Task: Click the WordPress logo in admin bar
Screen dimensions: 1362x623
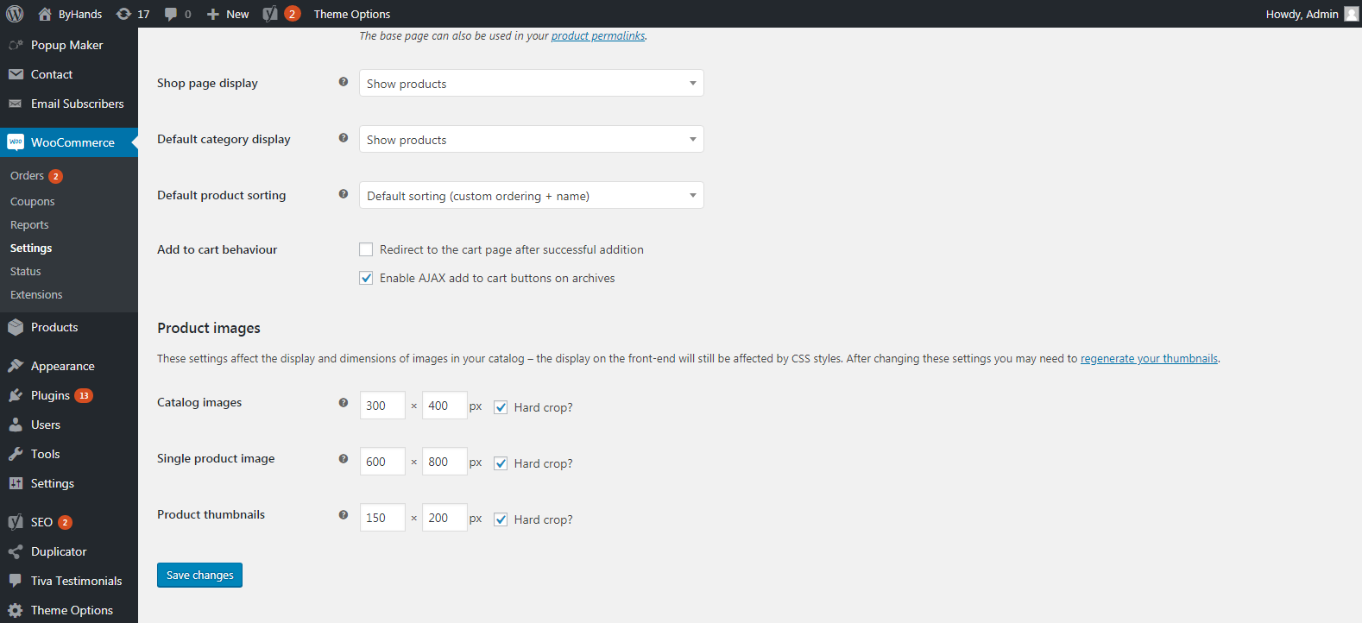Action: pyautogui.click(x=15, y=14)
